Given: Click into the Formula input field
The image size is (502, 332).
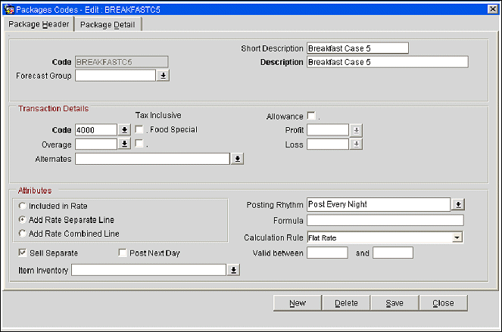Looking at the screenshot, I should 385,221.
